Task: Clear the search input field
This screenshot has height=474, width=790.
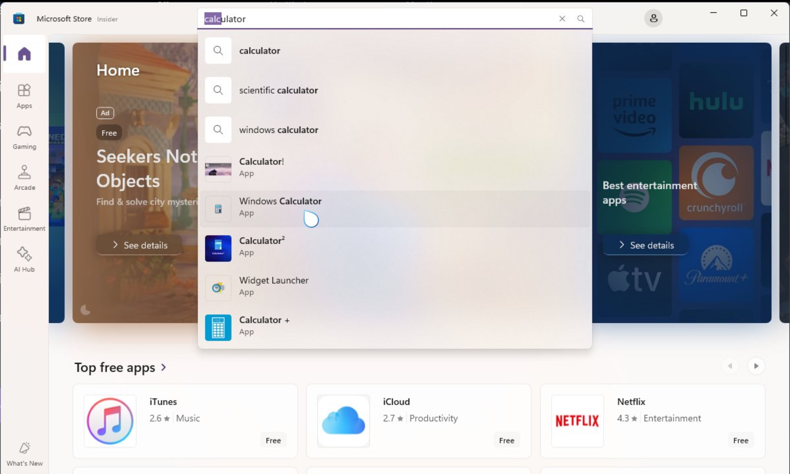Action: tap(562, 18)
